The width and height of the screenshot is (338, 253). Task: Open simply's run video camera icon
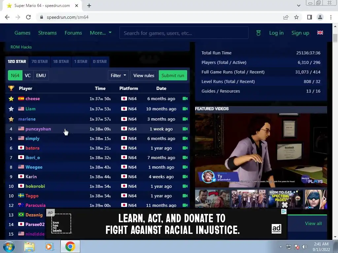[x=185, y=138]
